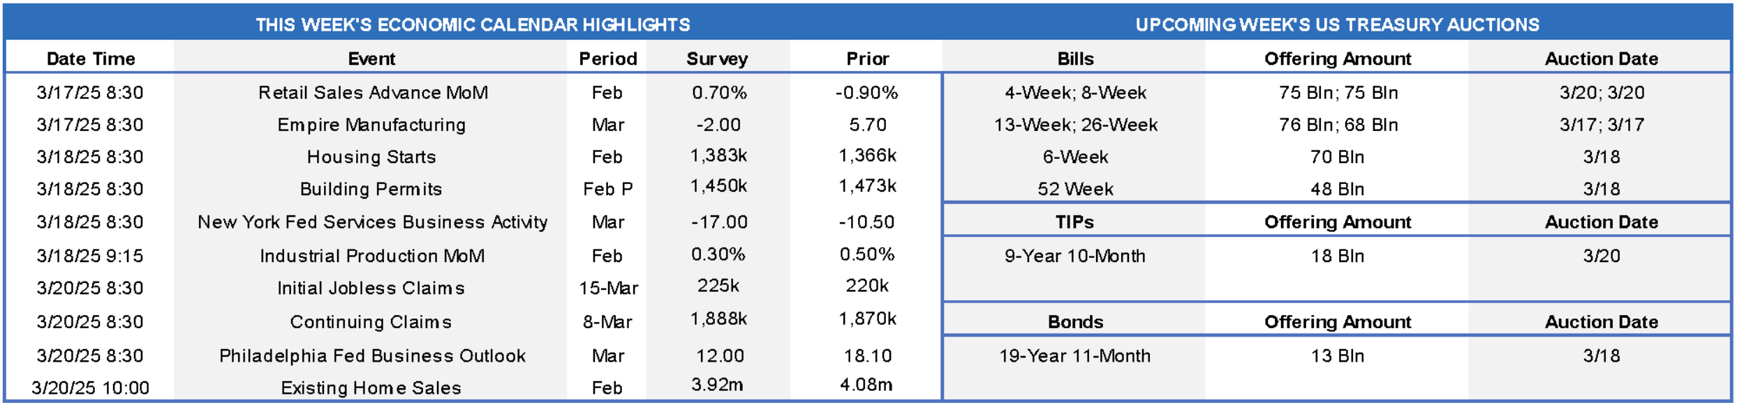Viewport: 1737px width, 407px height.
Task: Select the Industrial Production MoM cell
Action: coord(372,256)
